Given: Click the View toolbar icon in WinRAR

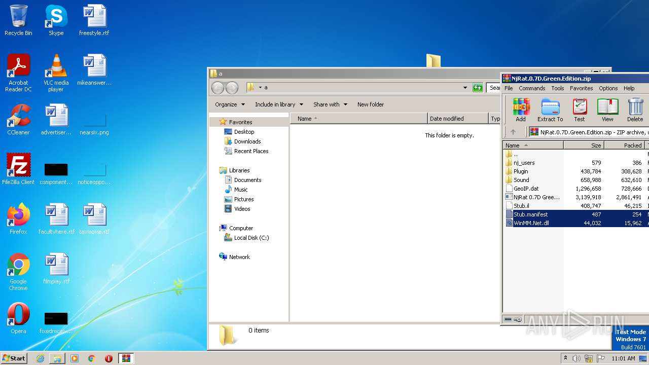Looking at the screenshot, I should point(607,109).
